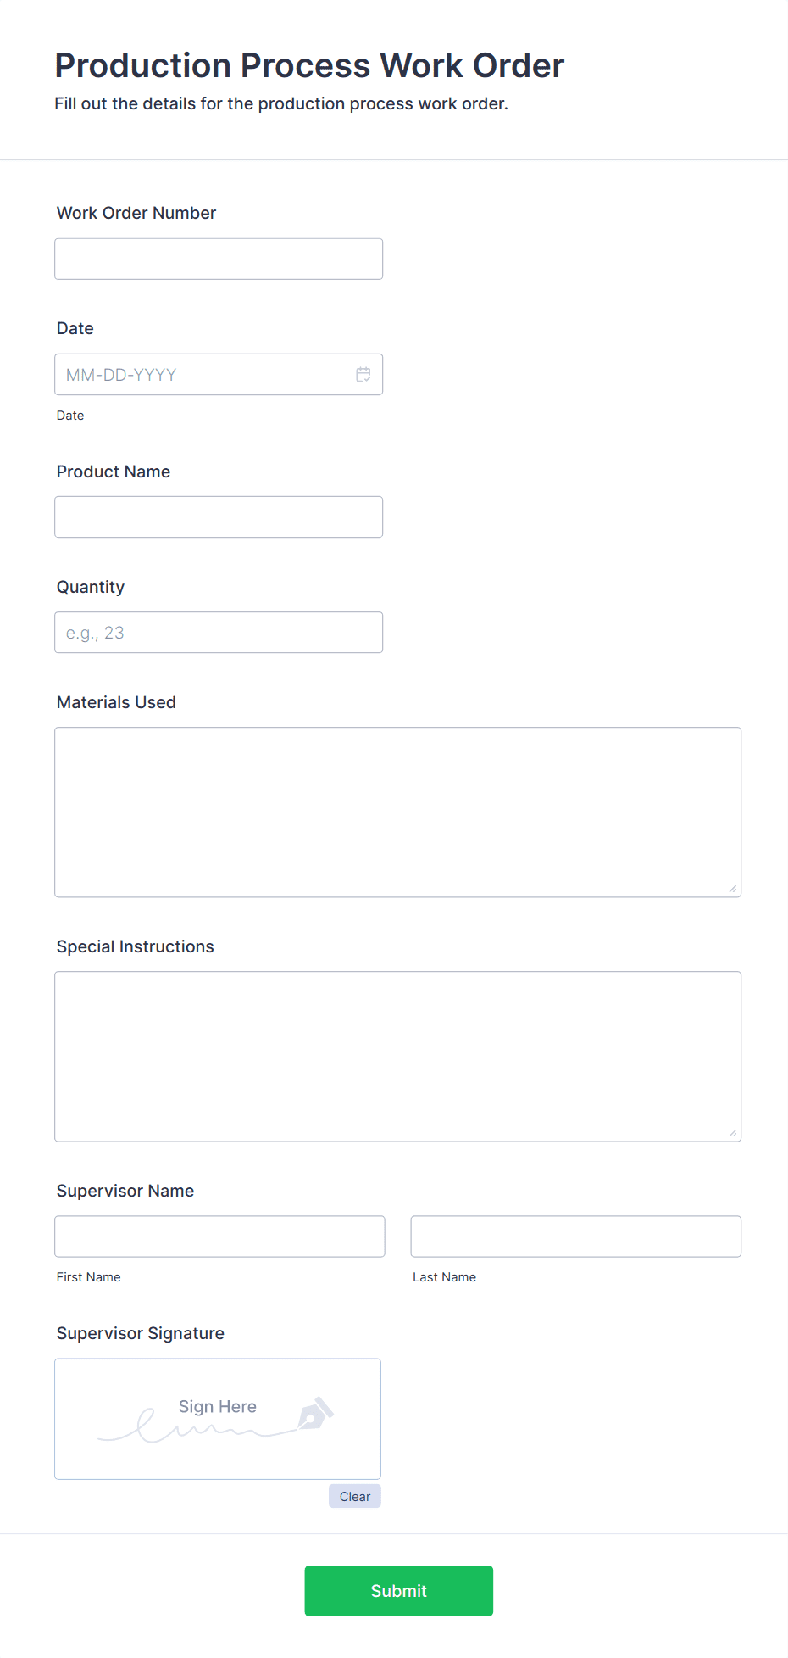Click the MM-DD-YYYY date input
The height and width of the screenshot is (1658, 788).
(x=203, y=375)
